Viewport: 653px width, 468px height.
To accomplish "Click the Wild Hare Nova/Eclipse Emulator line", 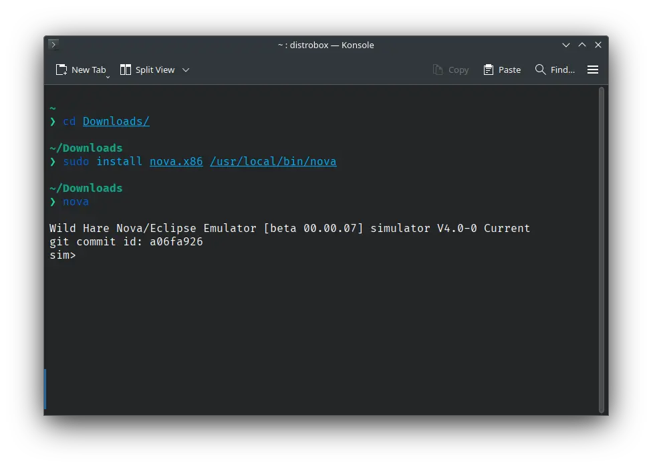I will 289,229.
